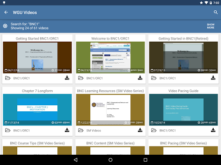Click SHOW MORE button
The image size is (221, 165).
(x=211, y=26)
